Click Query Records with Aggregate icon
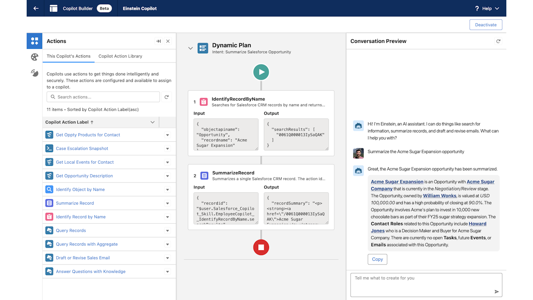This screenshot has width=533, height=300. tap(49, 244)
